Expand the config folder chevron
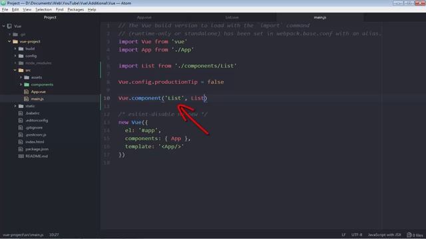Image resolution: width=426 pixels, height=239 pixels. [15, 56]
